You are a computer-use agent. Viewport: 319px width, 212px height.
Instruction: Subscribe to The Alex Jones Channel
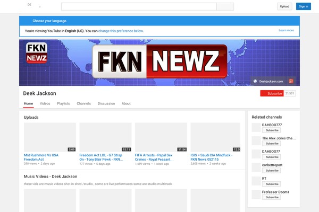coord(271,144)
